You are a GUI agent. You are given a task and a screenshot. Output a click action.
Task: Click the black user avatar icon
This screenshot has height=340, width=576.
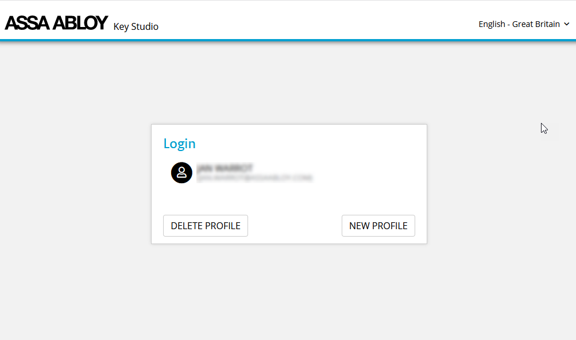tap(181, 172)
